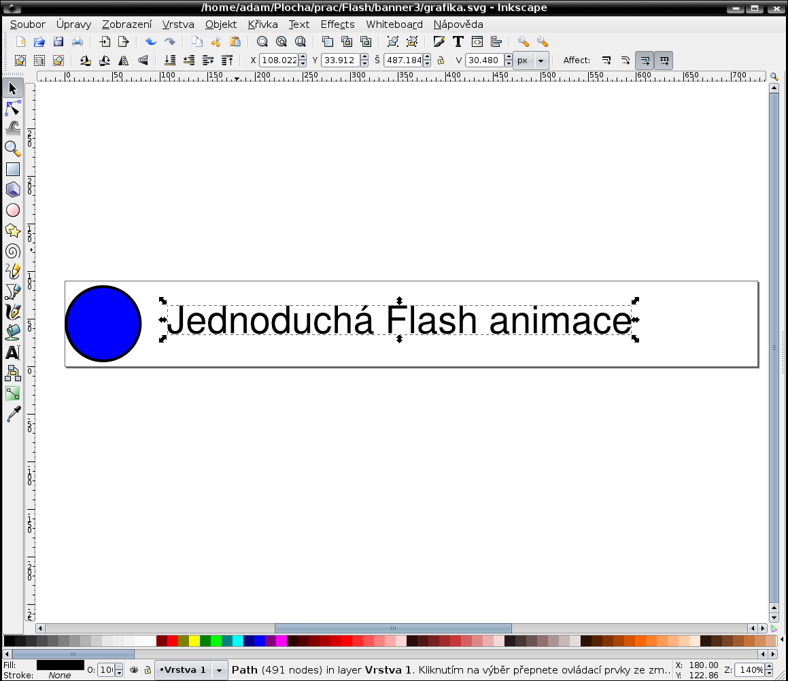Open the Soubor menu
Screen dimensions: 788x681
click(28, 24)
